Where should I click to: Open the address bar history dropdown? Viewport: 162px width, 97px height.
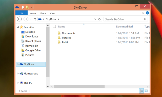pyautogui.click(x=95, y=19)
